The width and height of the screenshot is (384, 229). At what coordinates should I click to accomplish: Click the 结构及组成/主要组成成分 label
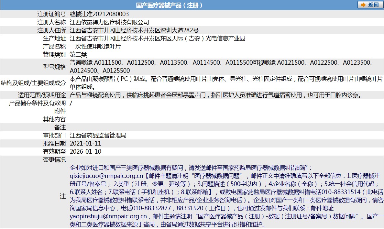34,83
